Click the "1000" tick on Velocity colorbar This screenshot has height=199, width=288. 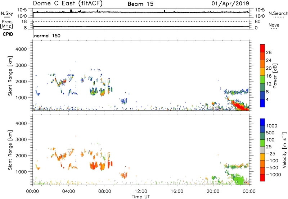coord(272,126)
